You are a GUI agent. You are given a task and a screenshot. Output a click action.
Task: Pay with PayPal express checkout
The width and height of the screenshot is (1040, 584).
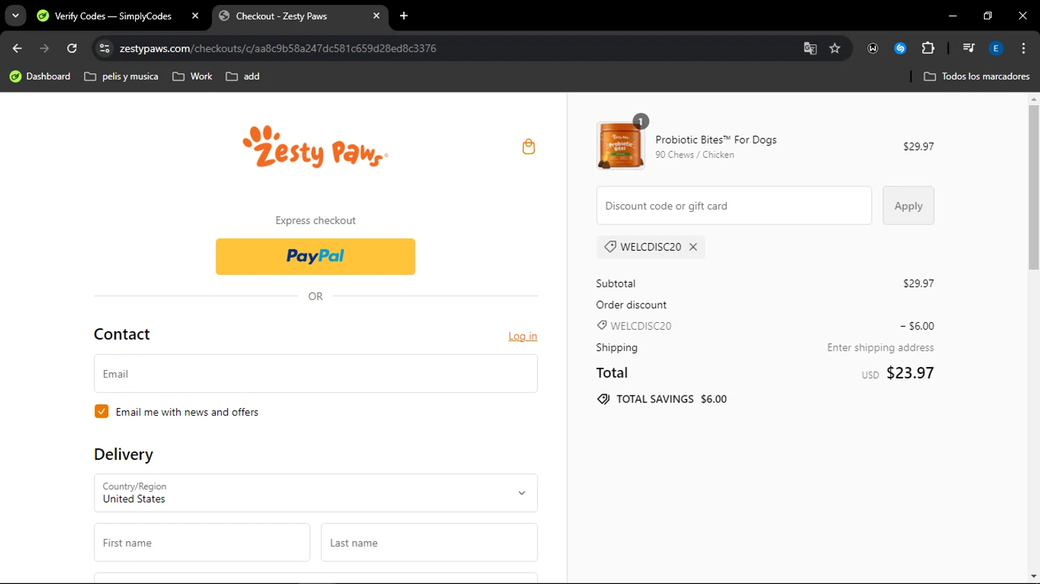point(315,256)
